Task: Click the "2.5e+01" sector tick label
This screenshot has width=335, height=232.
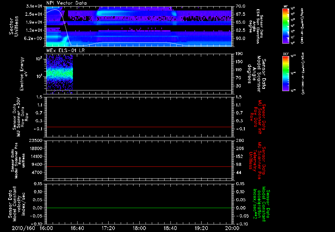Action: (34, 14)
